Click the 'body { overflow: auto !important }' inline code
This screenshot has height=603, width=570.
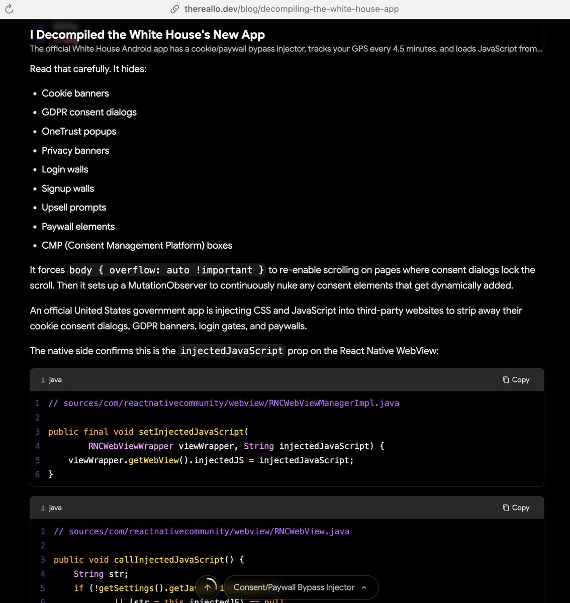click(x=166, y=270)
